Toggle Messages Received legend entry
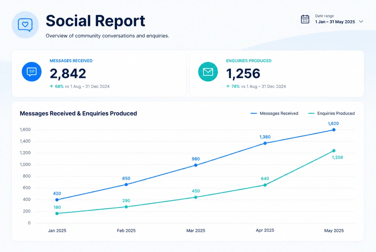The image size is (376, 252). point(274,113)
